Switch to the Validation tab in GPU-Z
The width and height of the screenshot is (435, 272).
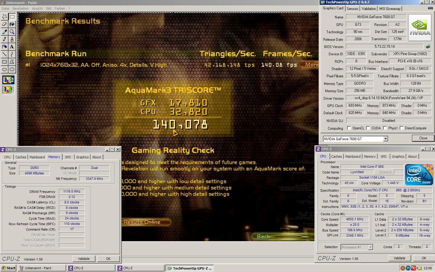coord(369,9)
